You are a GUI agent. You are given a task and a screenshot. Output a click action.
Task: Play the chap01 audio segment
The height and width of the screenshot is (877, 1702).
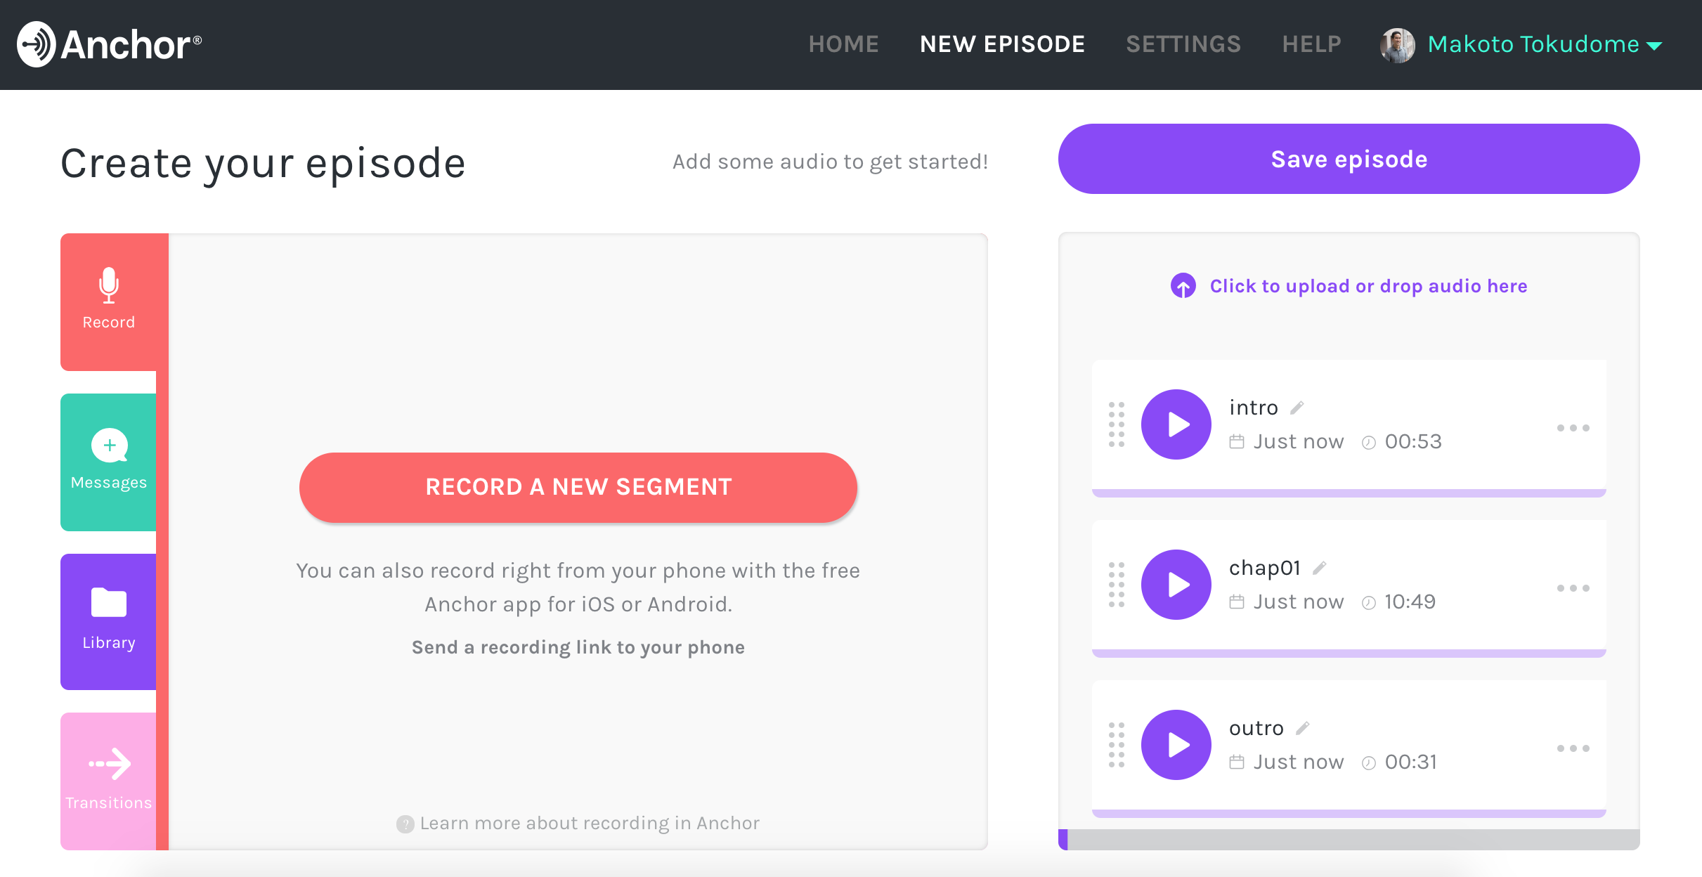coord(1176,585)
